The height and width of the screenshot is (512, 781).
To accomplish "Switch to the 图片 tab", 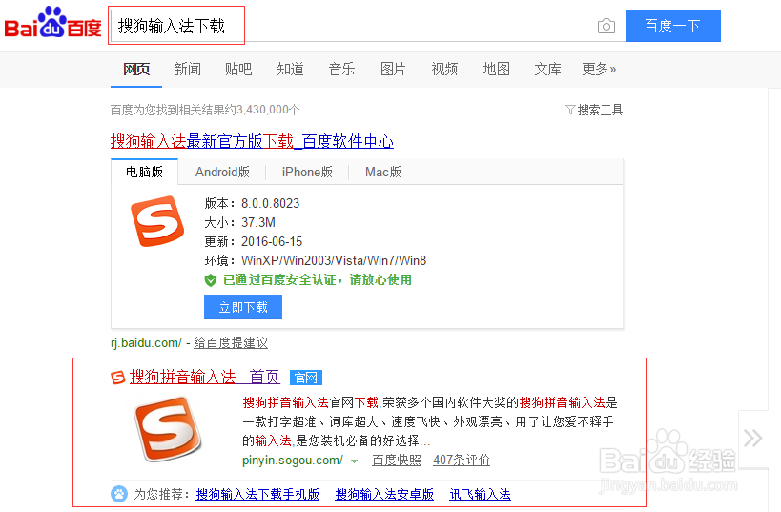I will coord(393,69).
